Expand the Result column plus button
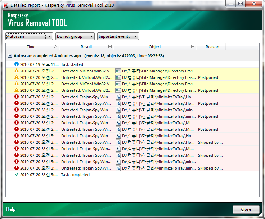Screen dimensions: 265x219 (x=110, y=47)
